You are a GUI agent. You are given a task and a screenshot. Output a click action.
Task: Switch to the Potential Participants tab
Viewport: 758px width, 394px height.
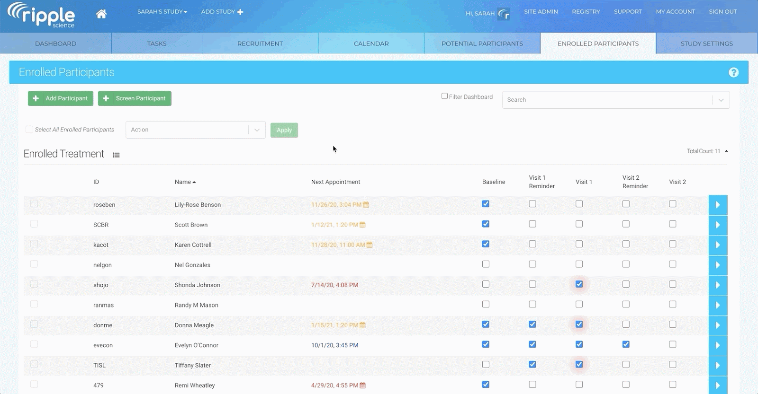[x=482, y=44]
